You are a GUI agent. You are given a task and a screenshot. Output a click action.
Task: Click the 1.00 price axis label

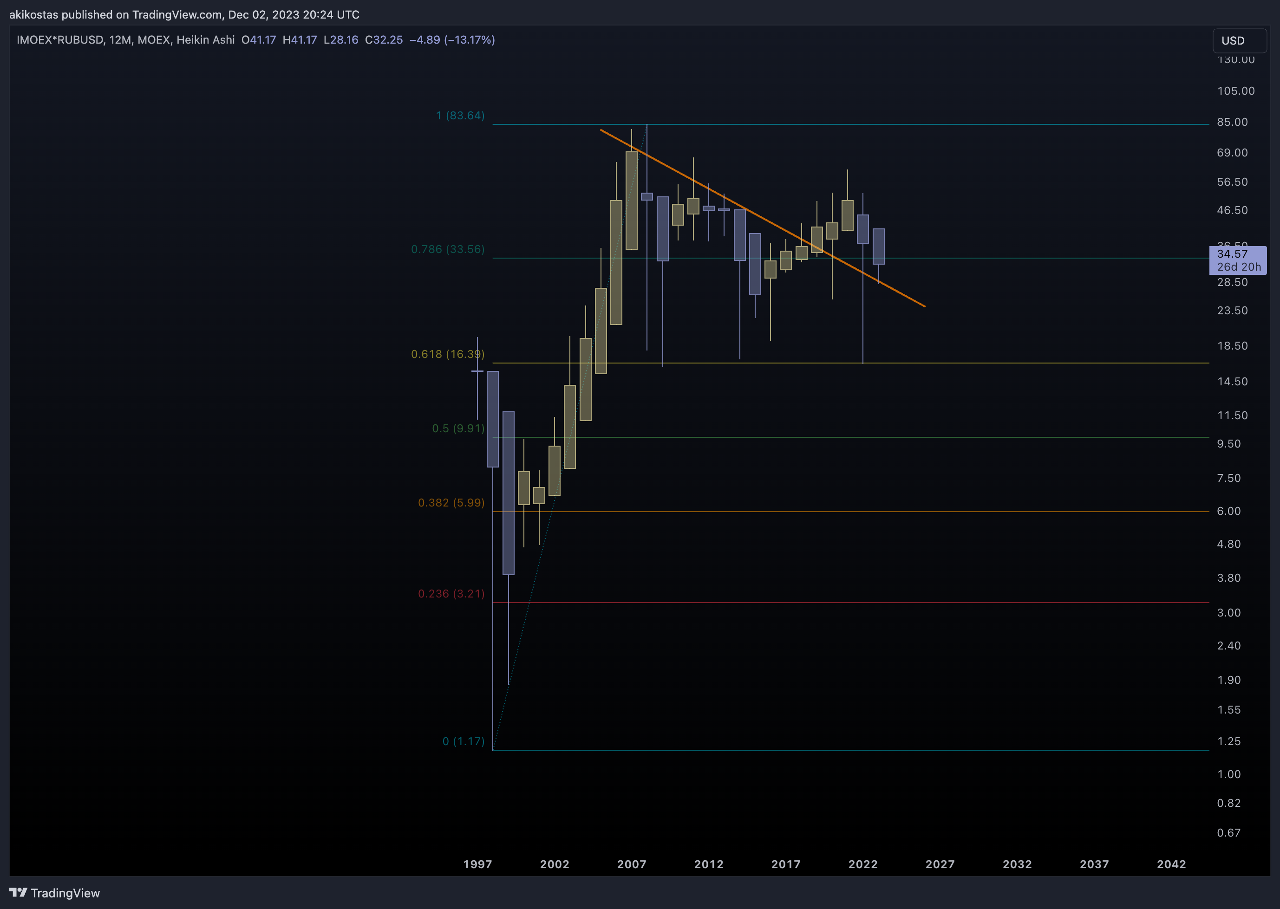(x=1229, y=774)
